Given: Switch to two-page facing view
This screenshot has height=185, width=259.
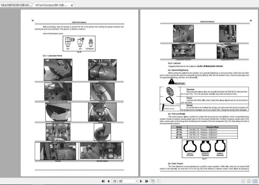Looking at the screenshot, I should [x=255, y=182].
